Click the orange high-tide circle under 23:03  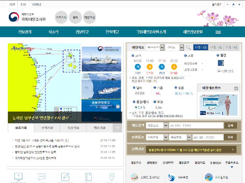174,67
